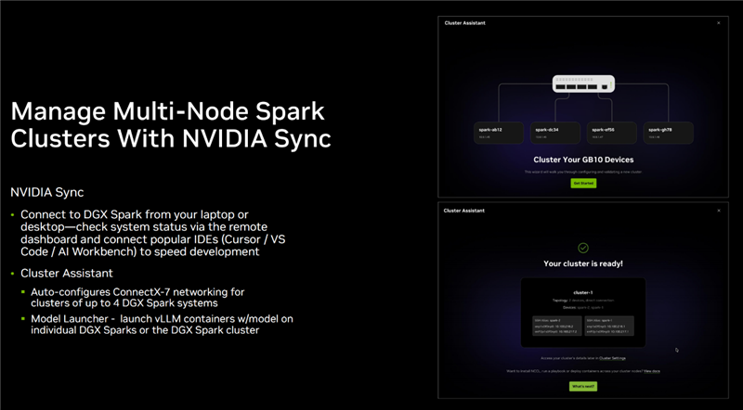Click the Topology line in cluster-1 card

click(583, 301)
